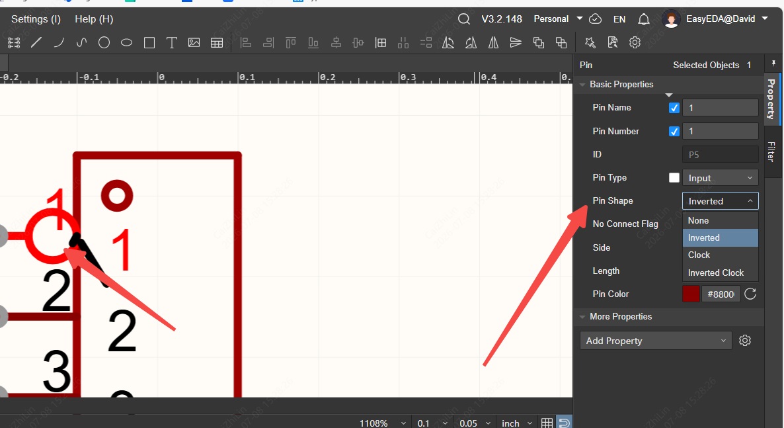Open the inch units dropdown
The image size is (784, 428).
(517, 423)
